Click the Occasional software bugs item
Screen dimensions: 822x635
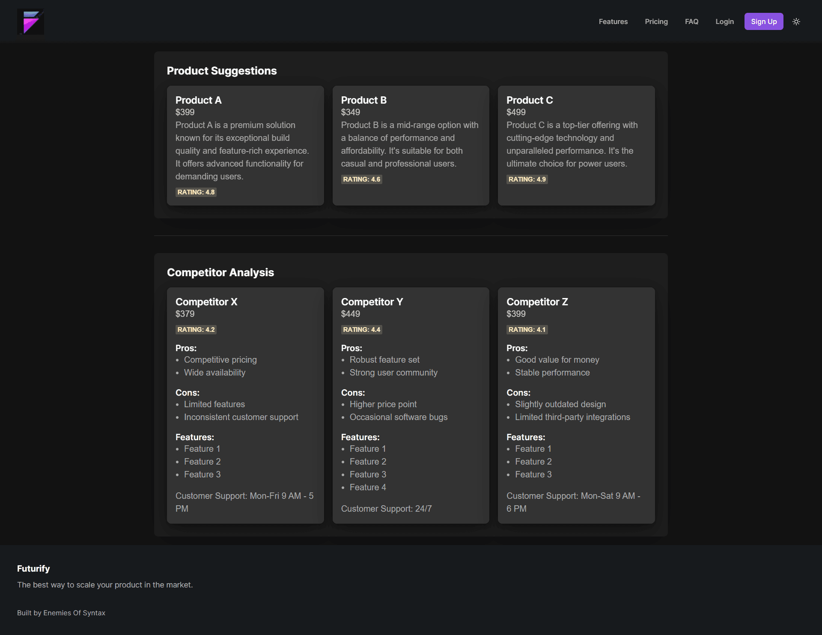click(x=399, y=417)
